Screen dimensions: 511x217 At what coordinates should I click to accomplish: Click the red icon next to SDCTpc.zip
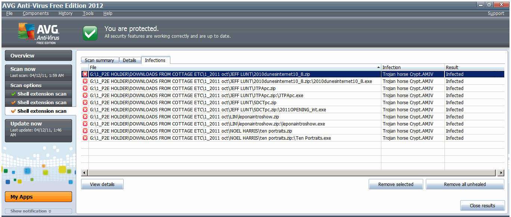(x=85, y=103)
